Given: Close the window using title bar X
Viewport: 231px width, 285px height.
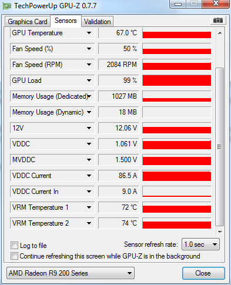Looking at the screenshot, I should [216, 4].
